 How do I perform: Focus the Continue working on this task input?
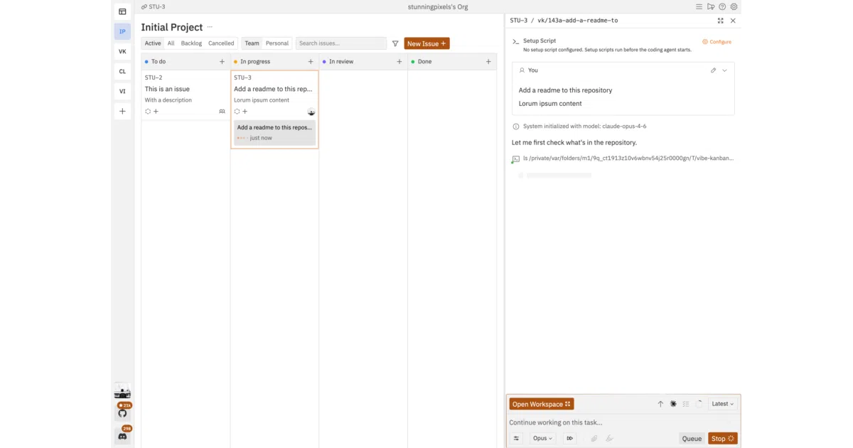623,422
